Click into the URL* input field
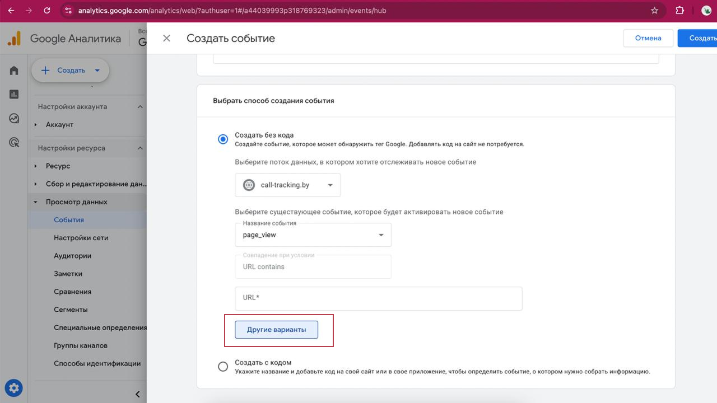This screenshot has height=403, width=717. 379,298
